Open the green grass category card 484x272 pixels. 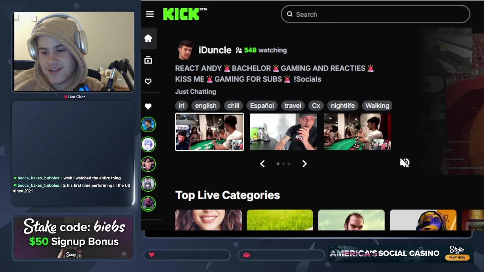[x=280, y=220]
